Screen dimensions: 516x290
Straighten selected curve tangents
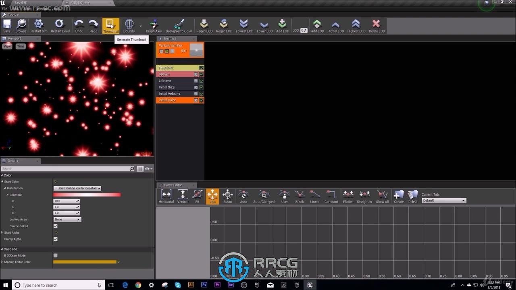coord(364,197)
